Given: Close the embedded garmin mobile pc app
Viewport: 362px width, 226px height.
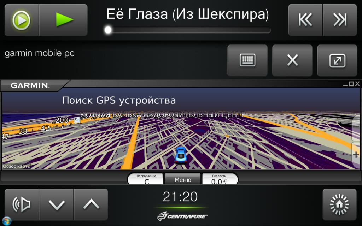Looking at the screenshot, I should pos(292,60).
